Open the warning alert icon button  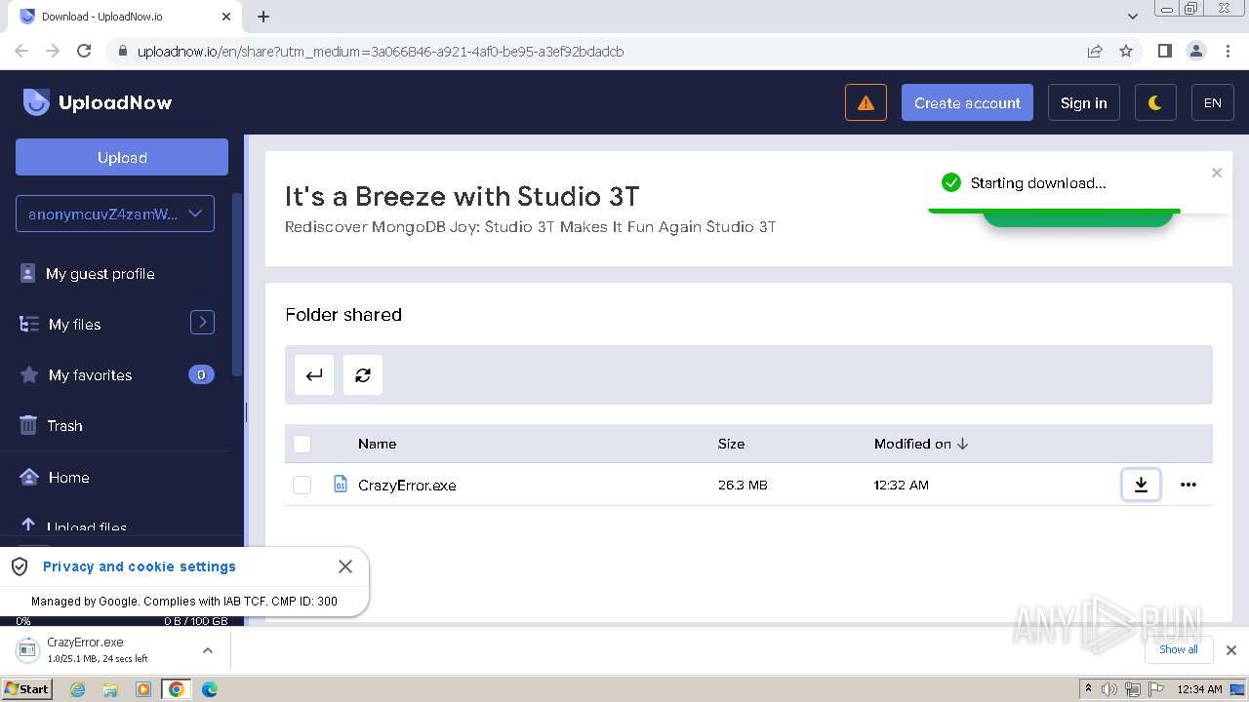tap(866, 102)
